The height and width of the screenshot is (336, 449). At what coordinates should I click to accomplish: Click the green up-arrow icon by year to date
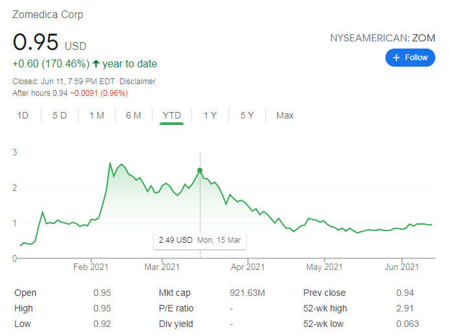pos(96,63)
